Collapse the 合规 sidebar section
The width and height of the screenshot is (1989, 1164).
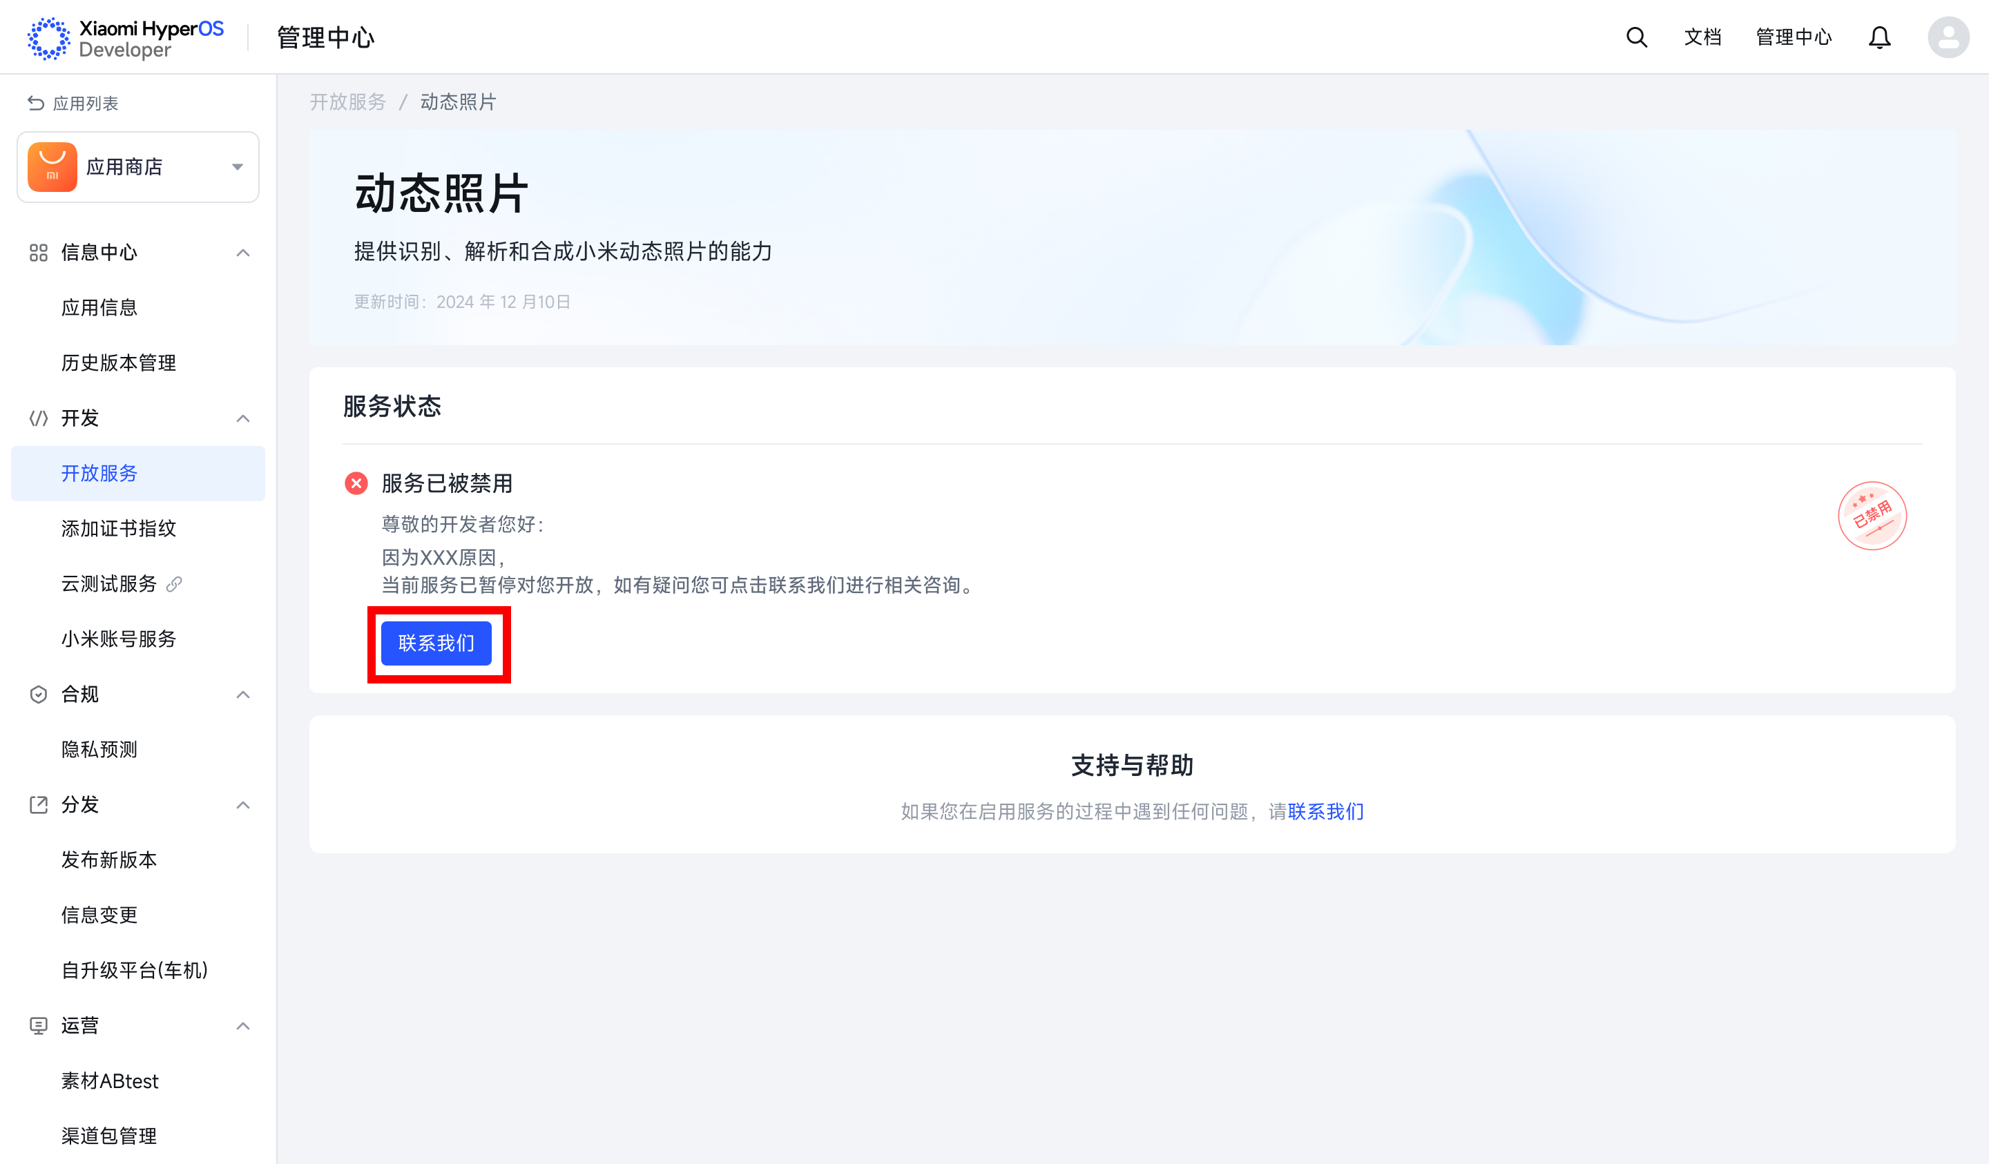(243, 695)
